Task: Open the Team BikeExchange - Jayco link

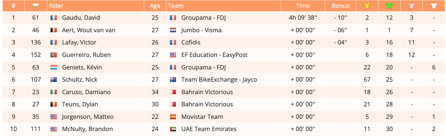Action: pyautogui.click(x=219, y=80)
